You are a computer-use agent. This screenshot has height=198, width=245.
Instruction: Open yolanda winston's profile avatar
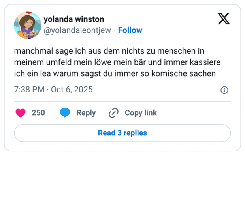[x=28, y=25]
